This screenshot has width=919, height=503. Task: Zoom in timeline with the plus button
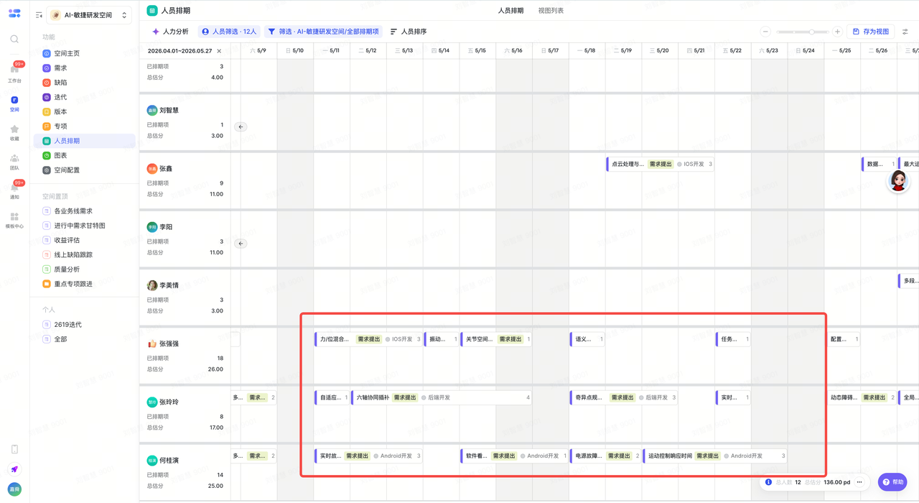837,32
